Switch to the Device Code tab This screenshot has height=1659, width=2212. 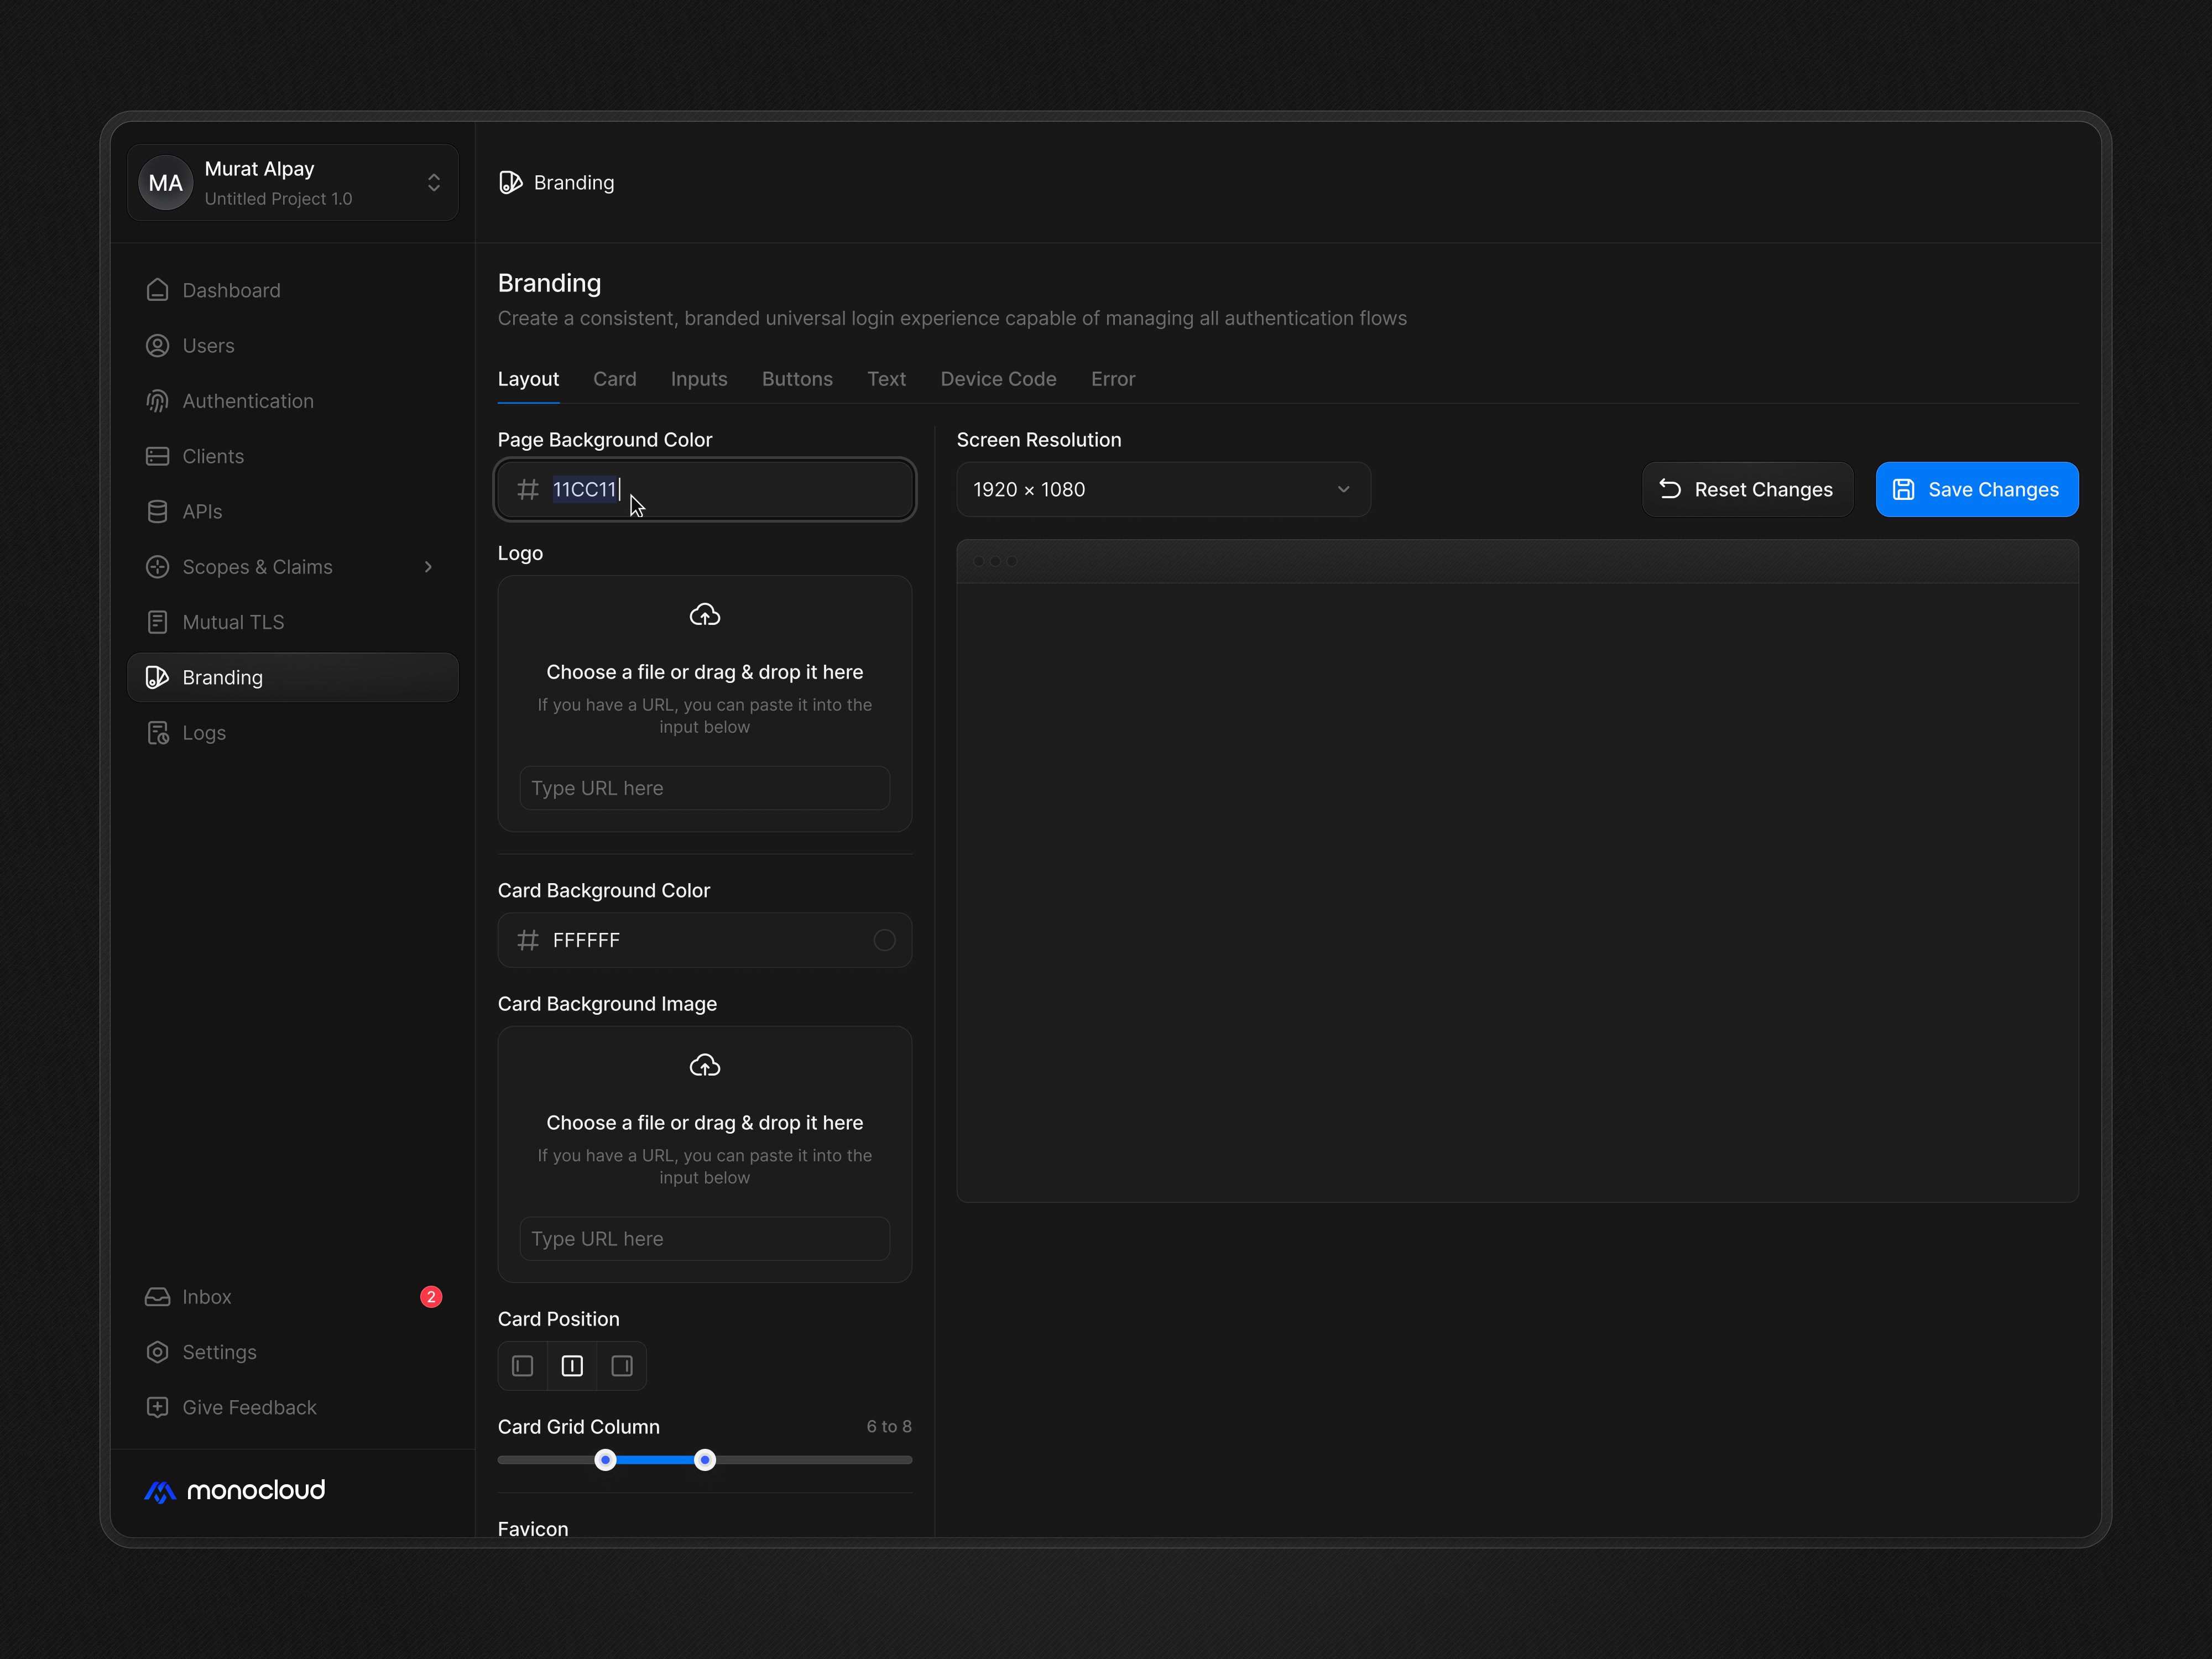click(x=998, y=379)
